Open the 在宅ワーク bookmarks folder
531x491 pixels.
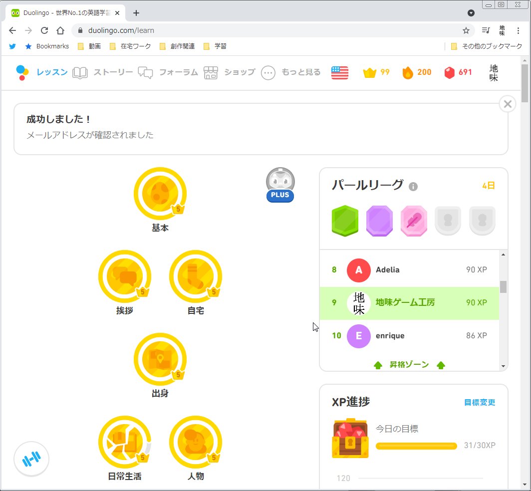pos(130,46)
